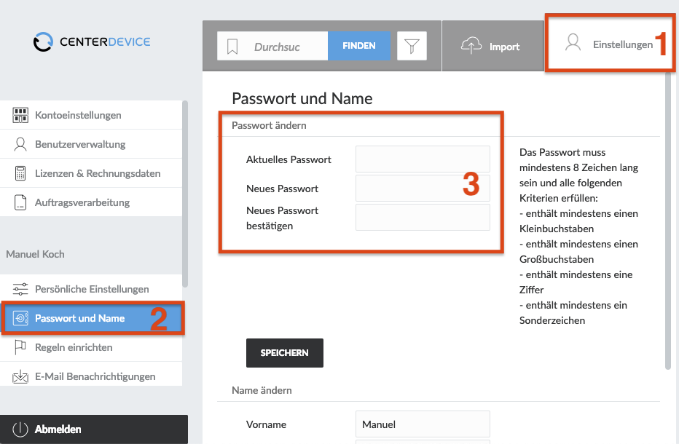Select Passwort und Name menu item
This screenshot has width=679, height=444.
93,318
